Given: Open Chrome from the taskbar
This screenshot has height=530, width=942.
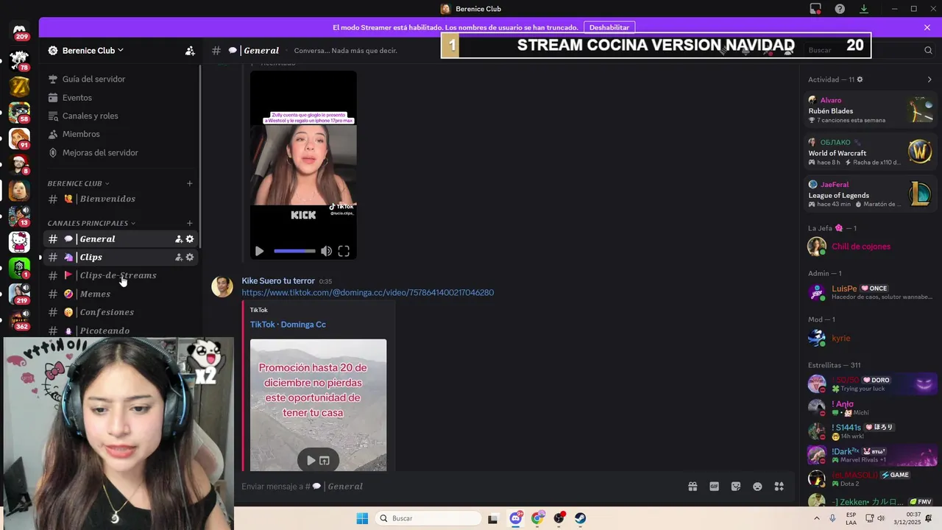Looking at the screenshot, I should click(x=537, y=518).
